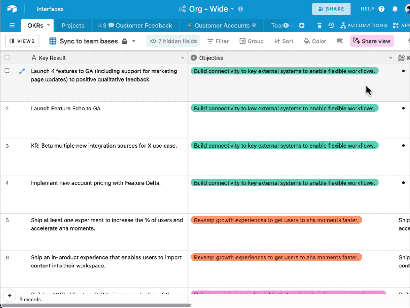Toggle the Views sidebar button
Screen dimensions: 410x308
click(22, 41)
